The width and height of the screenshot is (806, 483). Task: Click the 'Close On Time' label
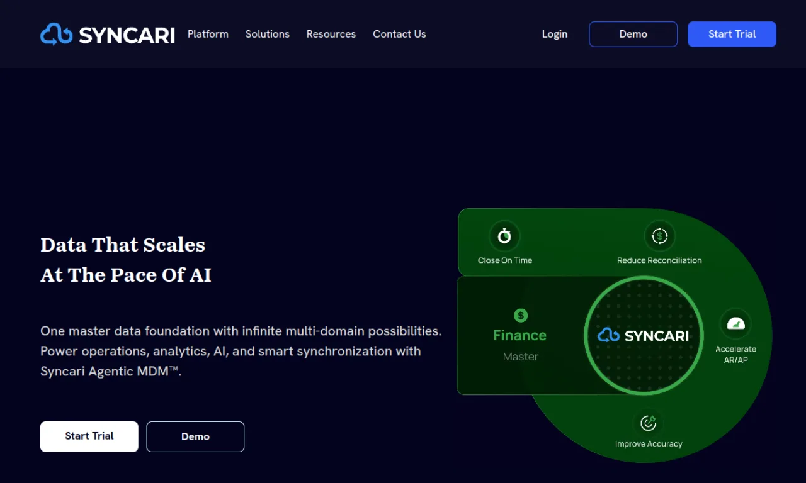[505, 260]
